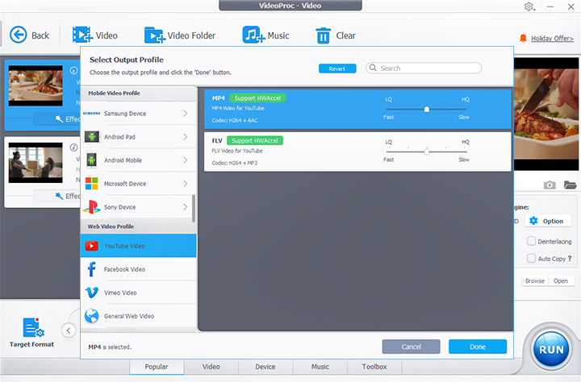The height and width of the screenshot is (382, 581).
Task: Enable the Deinterlacing checkbox
Action: click(531, 241)
